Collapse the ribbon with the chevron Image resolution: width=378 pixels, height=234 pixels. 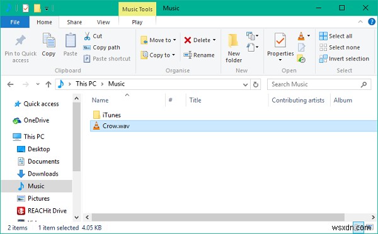(x=360, y=22)
